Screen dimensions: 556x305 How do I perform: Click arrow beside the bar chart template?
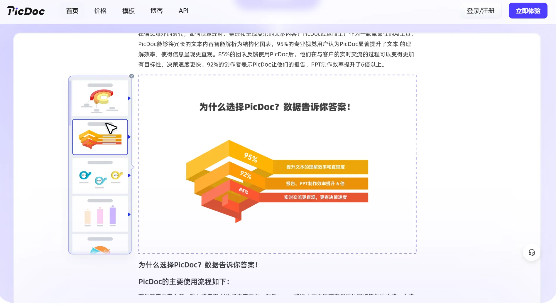coord(129,215)
